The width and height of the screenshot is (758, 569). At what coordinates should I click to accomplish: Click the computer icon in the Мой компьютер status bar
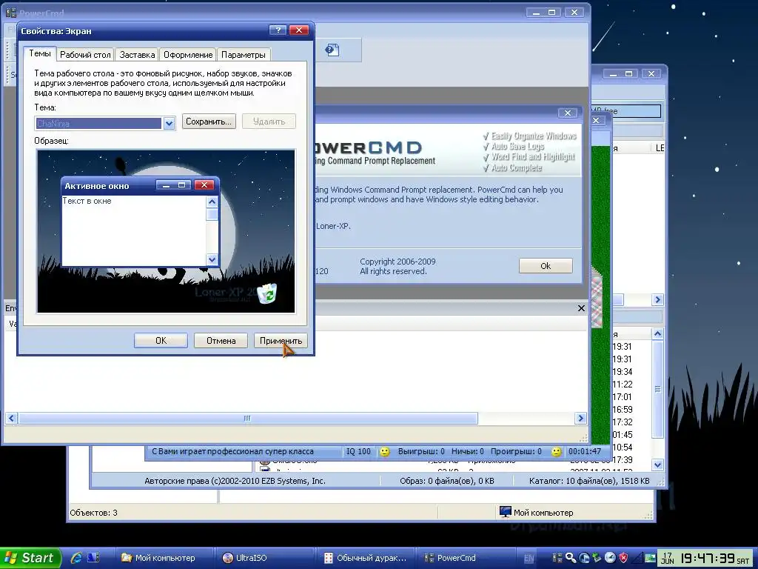point(505,512)
